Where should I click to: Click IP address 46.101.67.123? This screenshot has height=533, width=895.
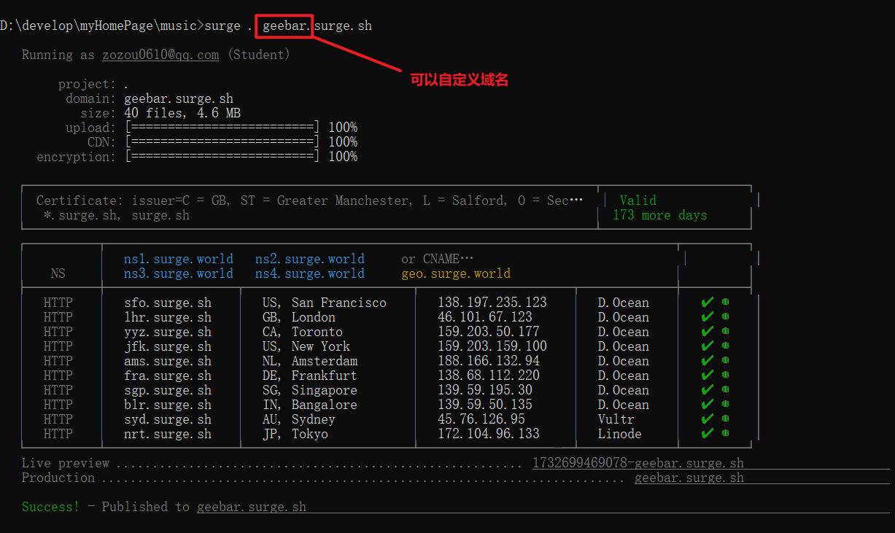click(485, 317)
